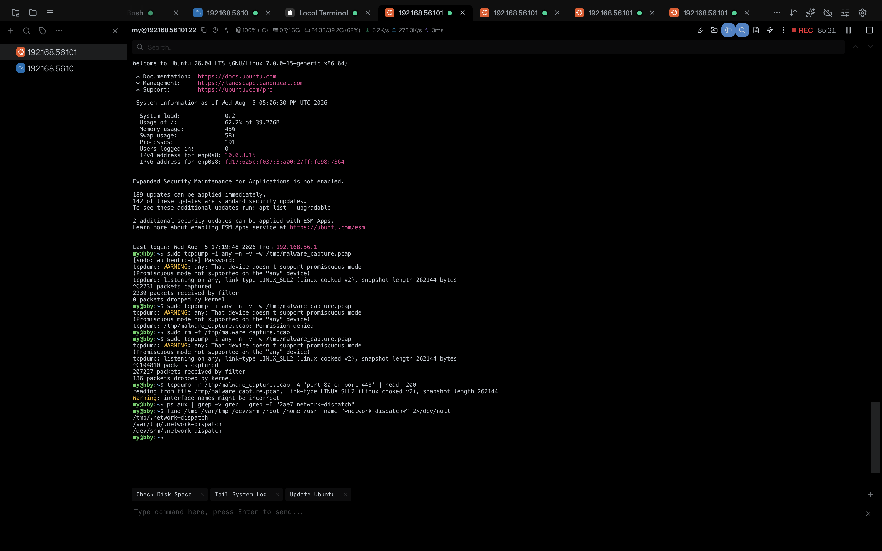Copy the host address my@192.168.56.101:22
The height and width of the screenshot is (551, 882).
[x=204, y=30]
